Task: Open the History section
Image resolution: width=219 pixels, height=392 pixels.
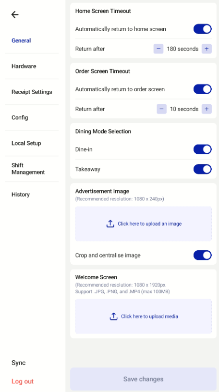Action: 21,195
